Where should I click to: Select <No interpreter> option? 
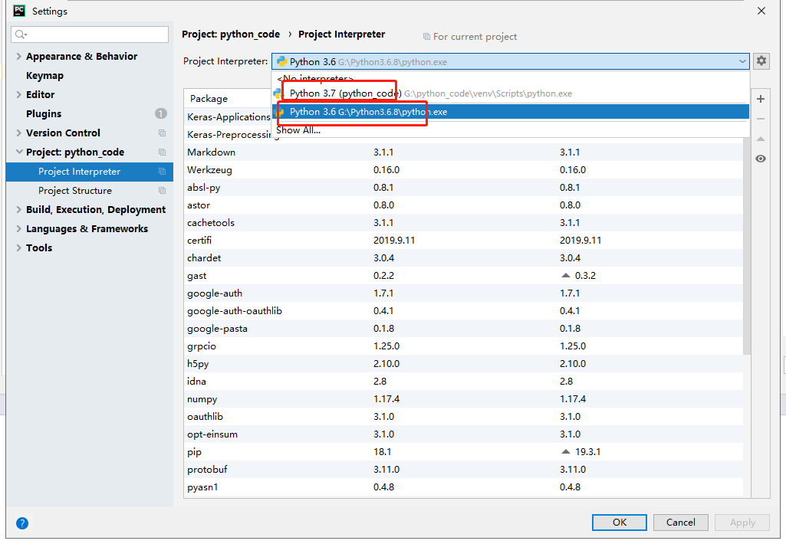click(511, 78)
